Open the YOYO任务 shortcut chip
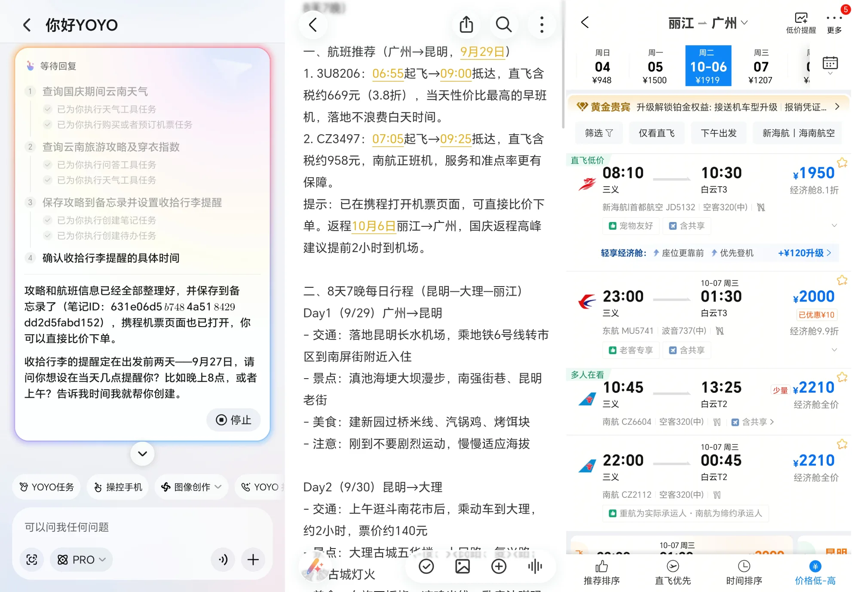The width and height of the screenshot is (852, 592). pos(47,487)
